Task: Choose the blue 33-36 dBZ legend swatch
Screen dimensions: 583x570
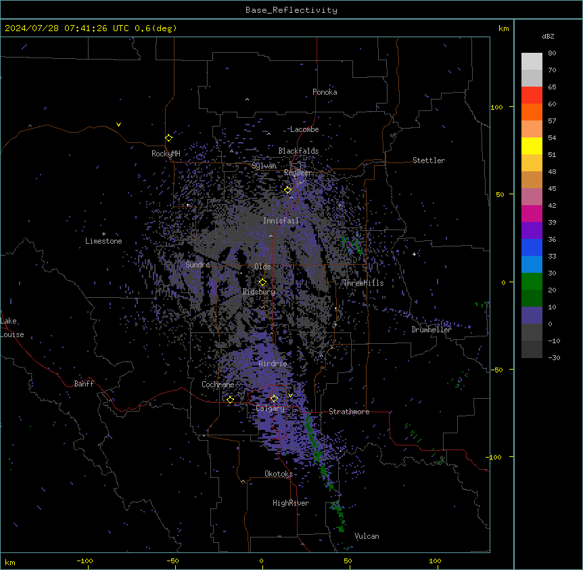Action: [x=532, y=247]
